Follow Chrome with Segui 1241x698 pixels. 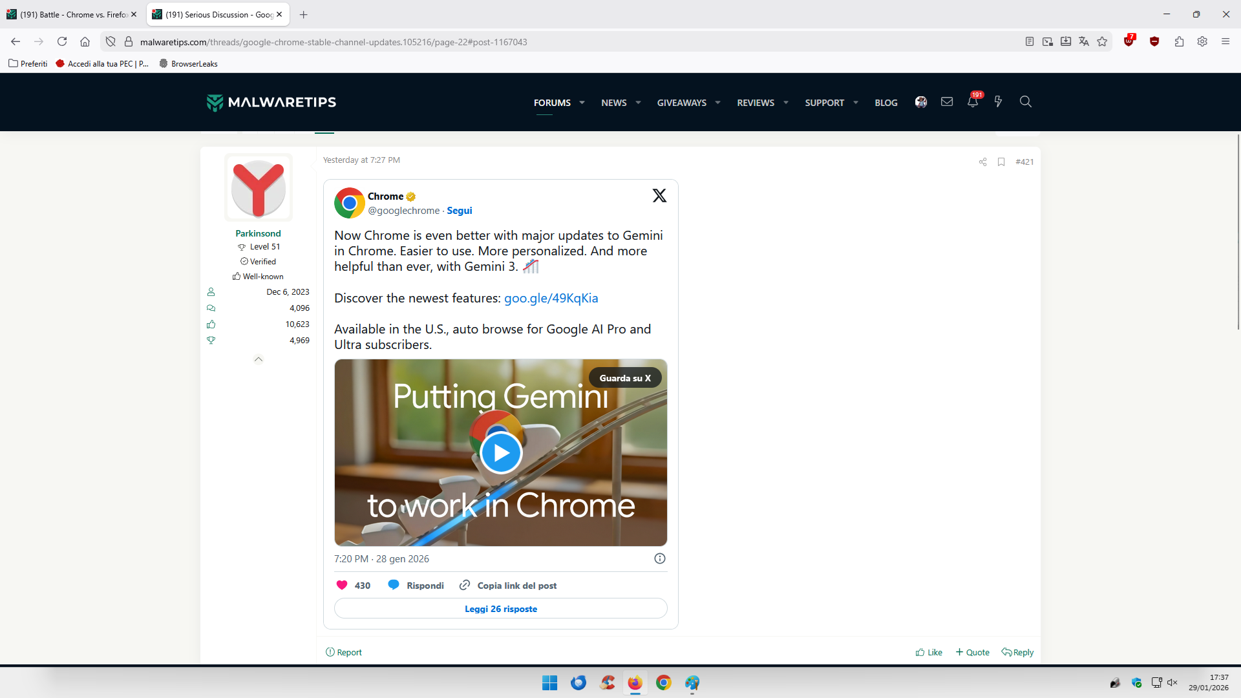[460, 211]
